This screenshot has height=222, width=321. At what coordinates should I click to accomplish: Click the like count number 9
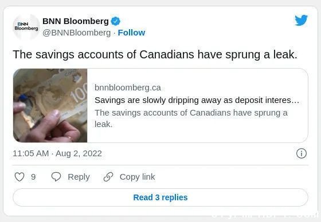(33, 177)
